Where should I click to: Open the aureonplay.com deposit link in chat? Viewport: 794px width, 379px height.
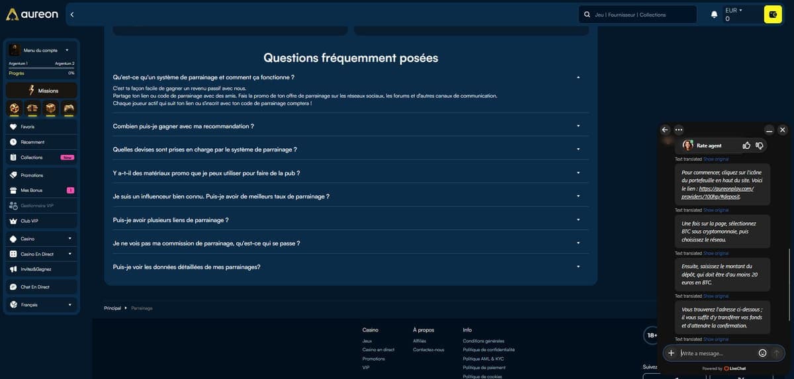pos(718,192)
